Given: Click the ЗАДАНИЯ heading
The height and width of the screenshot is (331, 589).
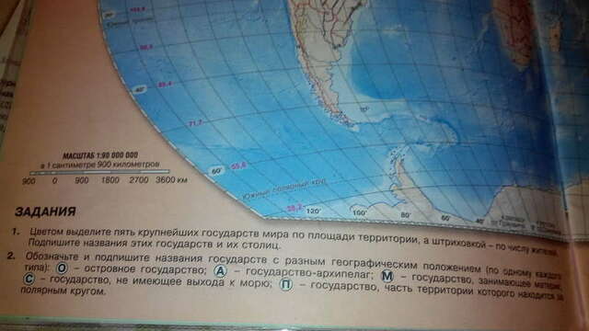Looking at the screenshot, I should click(45, 211).
